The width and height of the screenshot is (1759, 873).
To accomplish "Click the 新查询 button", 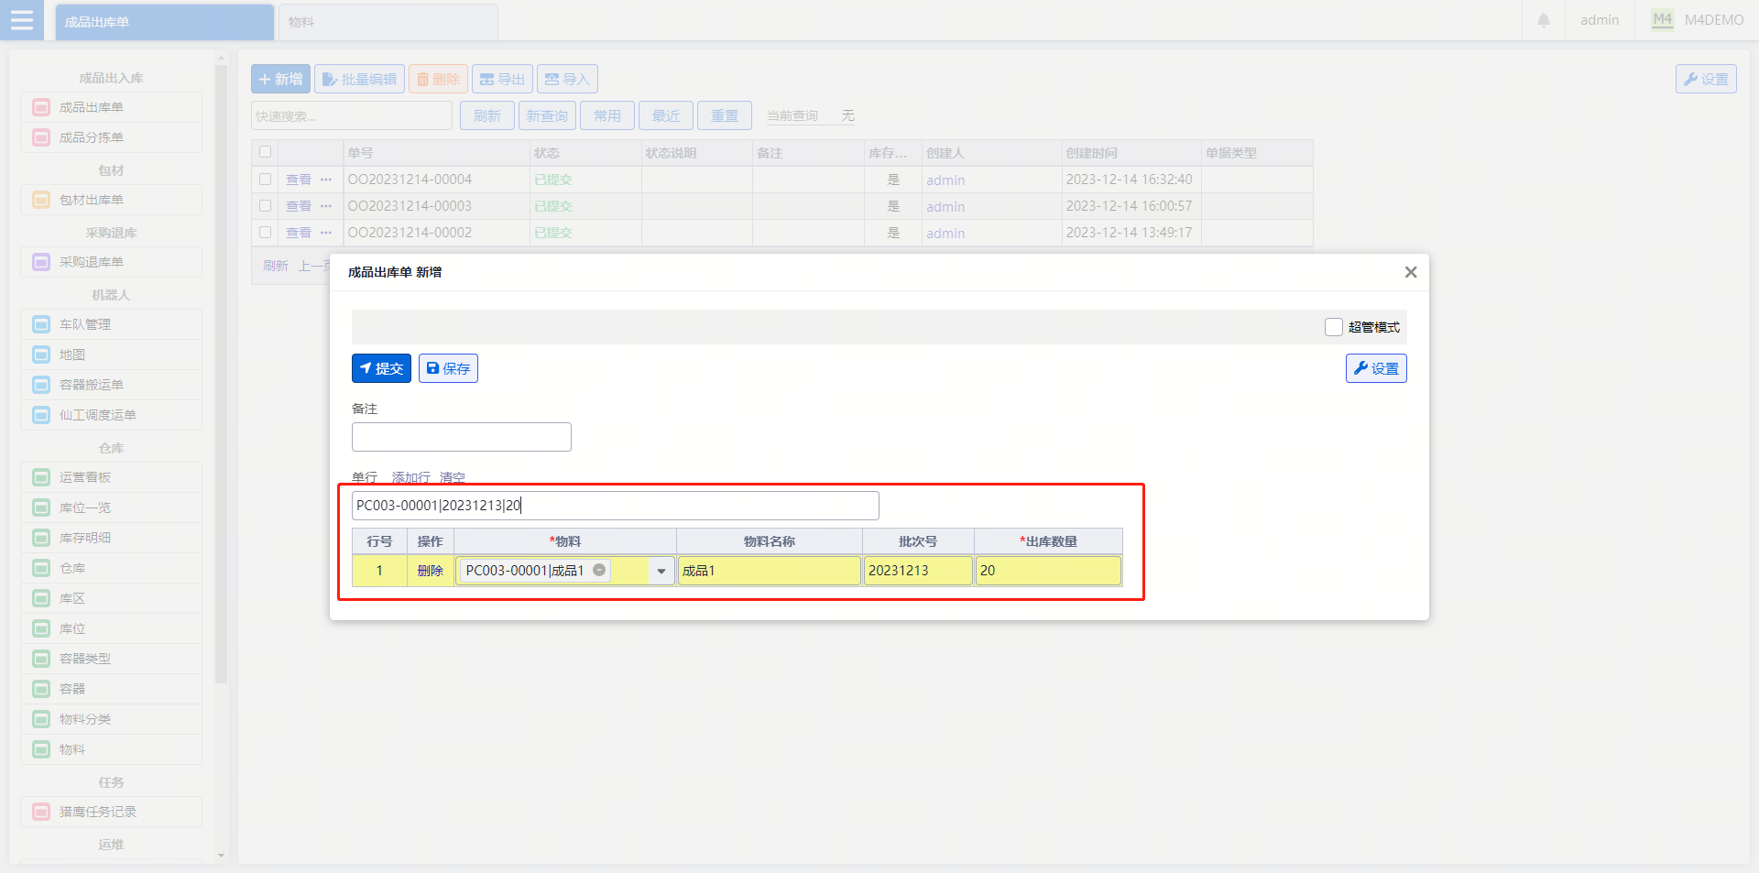I will (x=547, y=115).
